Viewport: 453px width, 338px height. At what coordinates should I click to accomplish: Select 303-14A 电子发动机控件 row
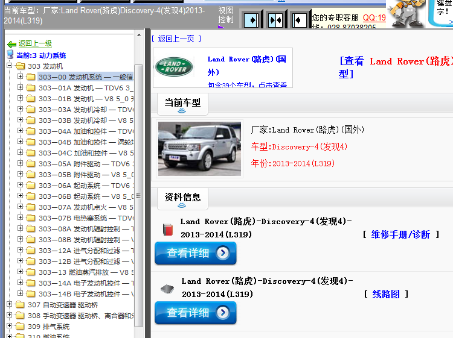click(86, 283)
